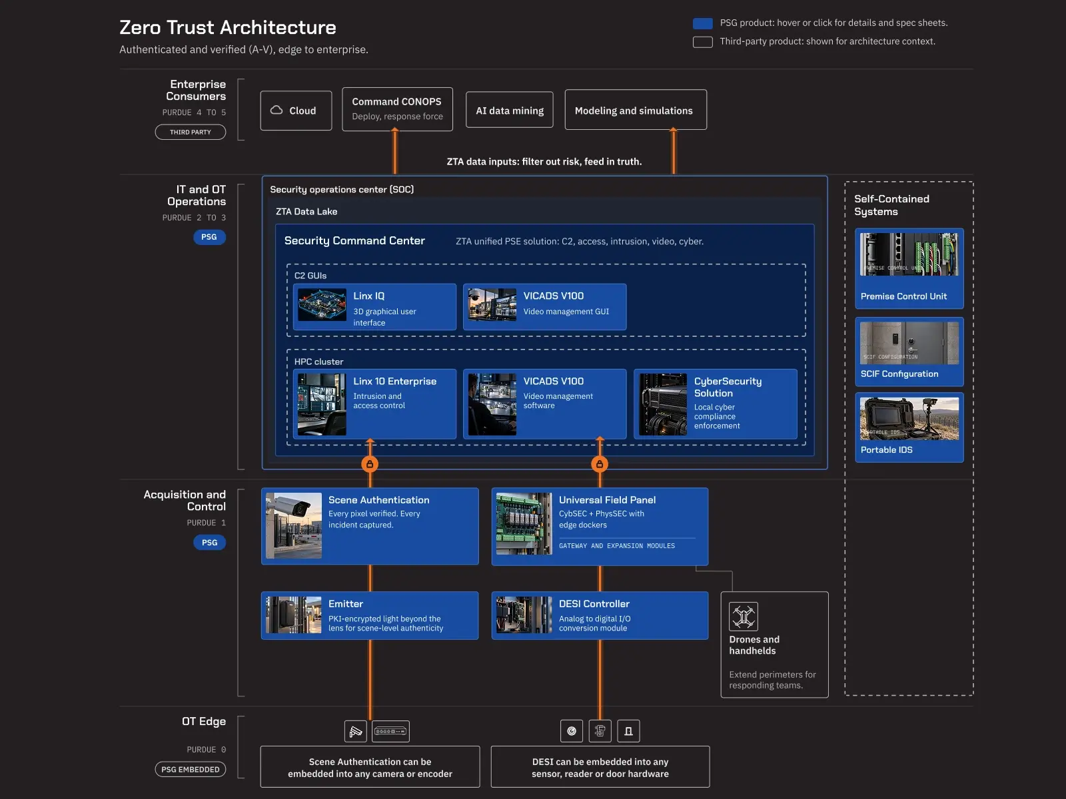Open VICADS V100 Video management GUI card
Image resolution: width=1066 pixels, height=799 pixels.
pos(545,307)
